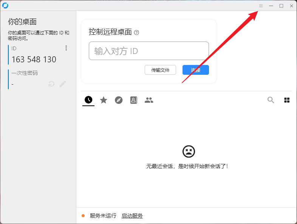Focus the 输入对方 ID input field

click(148, 51)
